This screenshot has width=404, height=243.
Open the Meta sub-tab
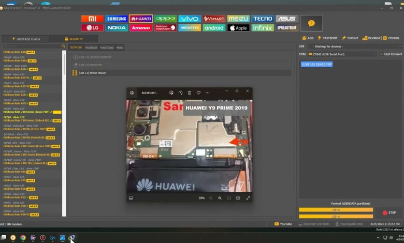point(120,48)
